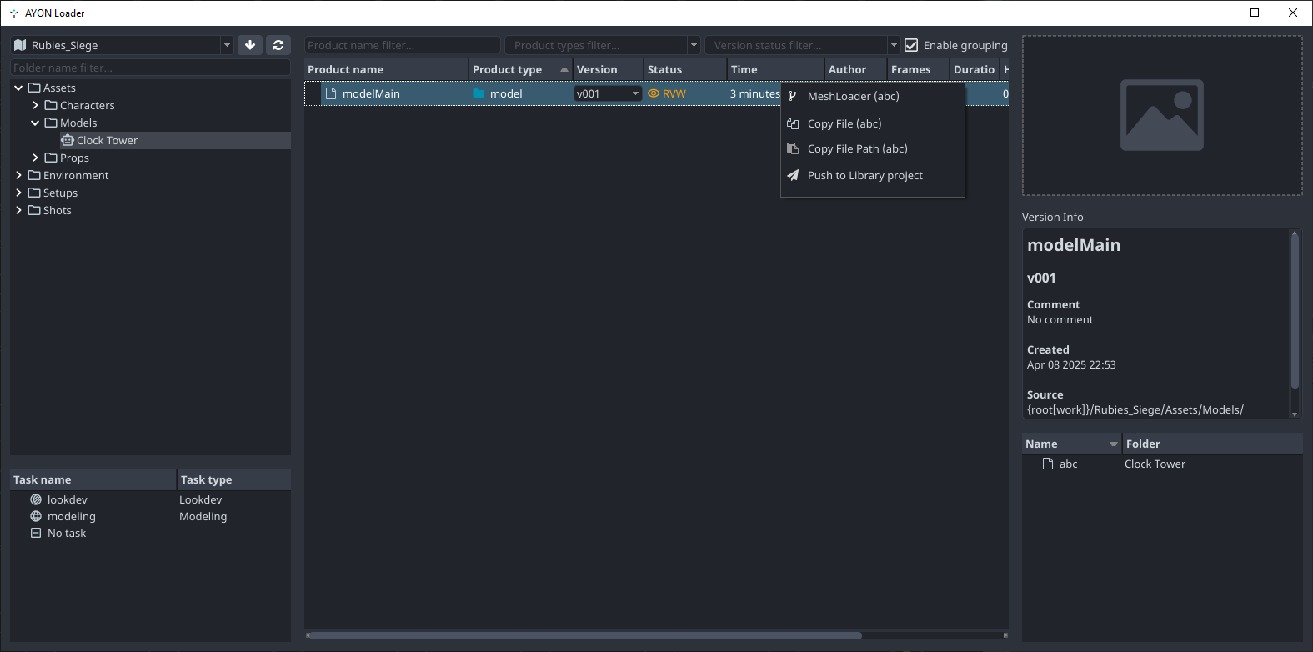This screenshot has width=1313, height=652.
Task: Click the Author column header
Action: (855, 69)
